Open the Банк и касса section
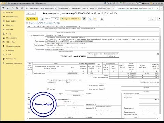The height and width of the screenshot is (123, 164). [11, 21]
